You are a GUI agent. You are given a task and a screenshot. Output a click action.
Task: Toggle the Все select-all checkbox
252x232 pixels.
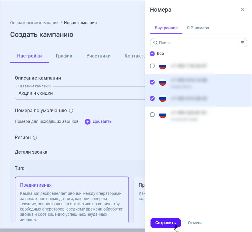pyautogui.click(x=152, y=54)
